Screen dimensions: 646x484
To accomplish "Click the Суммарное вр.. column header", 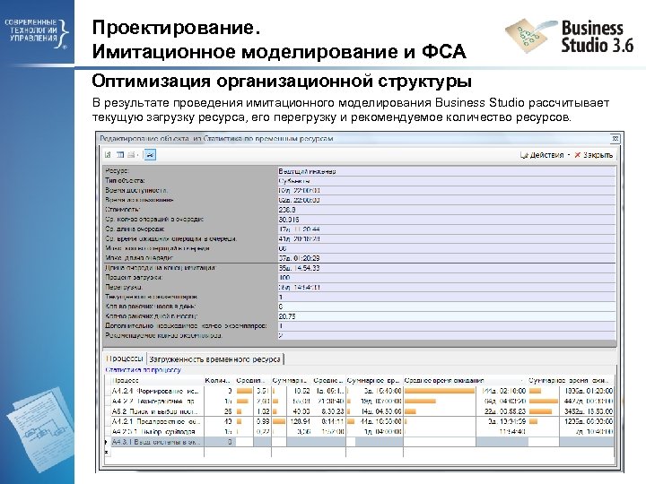I will (374, 381).
